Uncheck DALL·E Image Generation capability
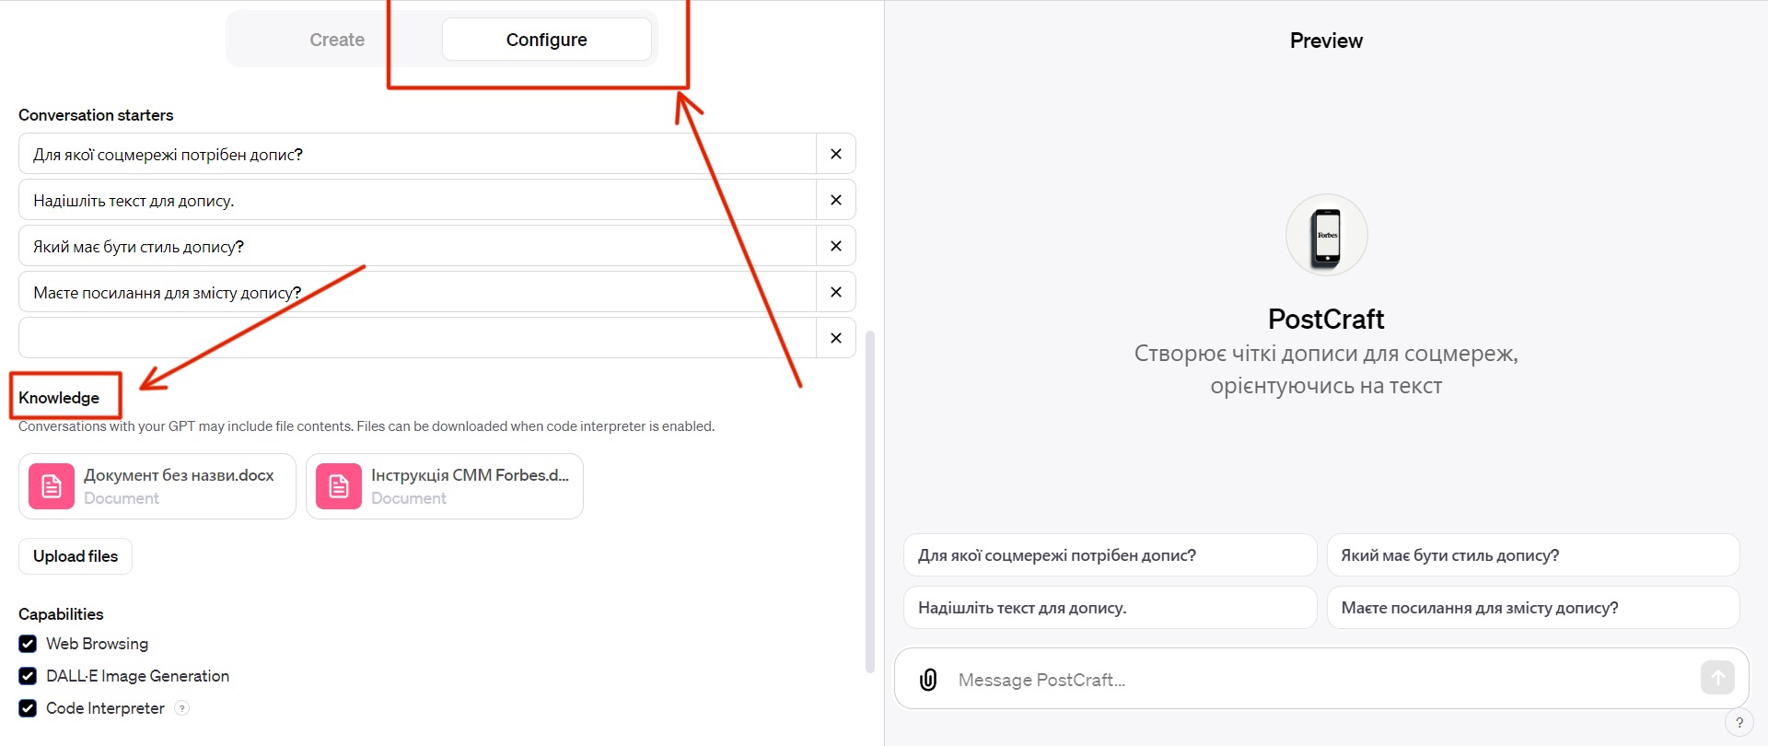 point(28,676)
